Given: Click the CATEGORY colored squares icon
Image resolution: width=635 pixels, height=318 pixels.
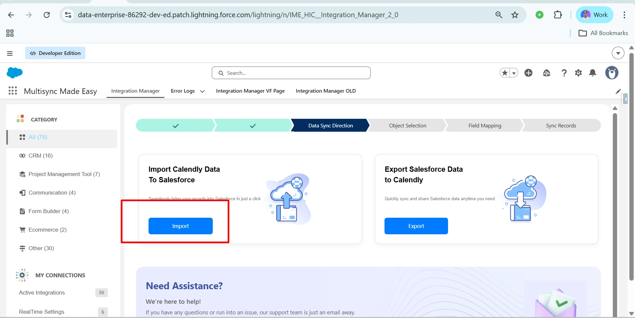Looking at the screenshot, I should click(x=20, y=118).
